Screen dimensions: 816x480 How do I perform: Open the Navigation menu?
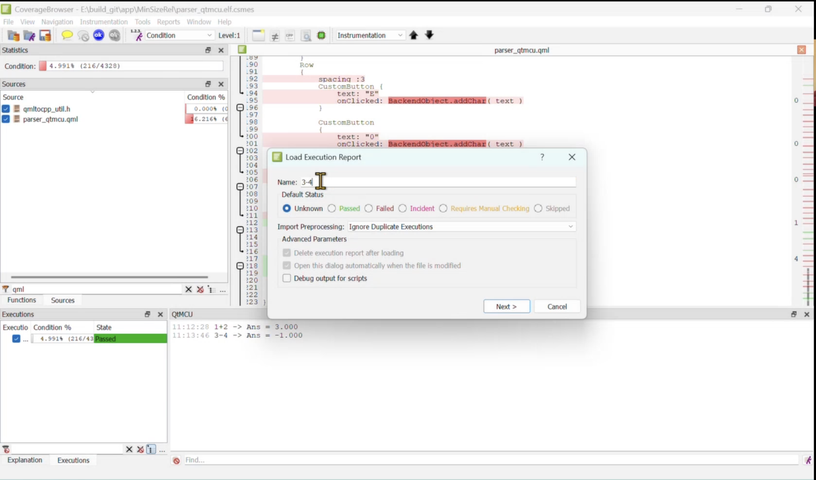tap(57, 22)
